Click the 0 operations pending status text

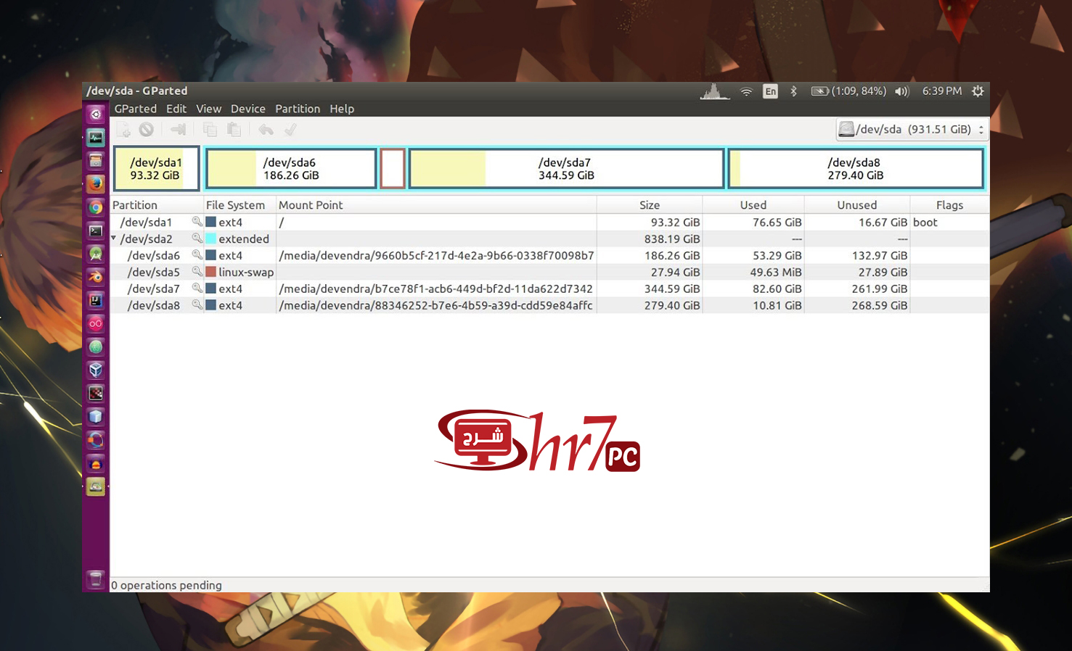[166, 585]
